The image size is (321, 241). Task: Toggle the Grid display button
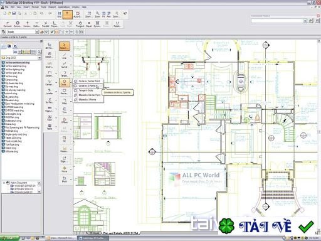[x=60, y=14]
